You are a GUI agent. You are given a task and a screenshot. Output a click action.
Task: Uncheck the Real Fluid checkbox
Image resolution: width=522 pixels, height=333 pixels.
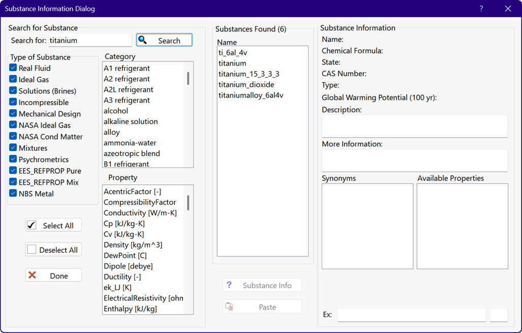pos(13,68)
